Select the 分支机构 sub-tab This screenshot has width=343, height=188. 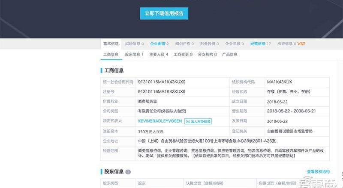(207, 55)
